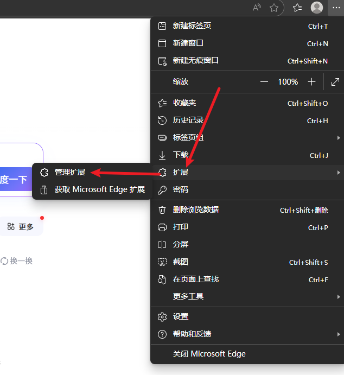Expand the 更多工具 submenu arrow
The width and height of the screenshot is (344, 375).
(339, 297)
